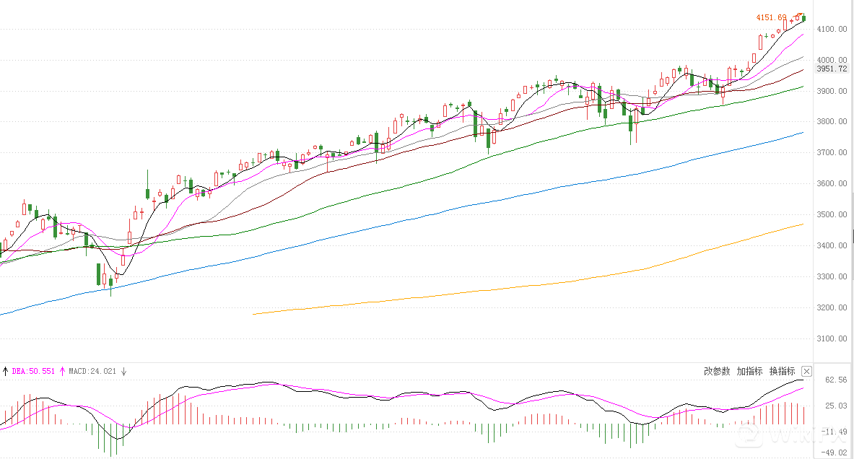This screenshot has height=459, width=854.
Task: Select the latest green candle at far right
Action: (804, 19)
